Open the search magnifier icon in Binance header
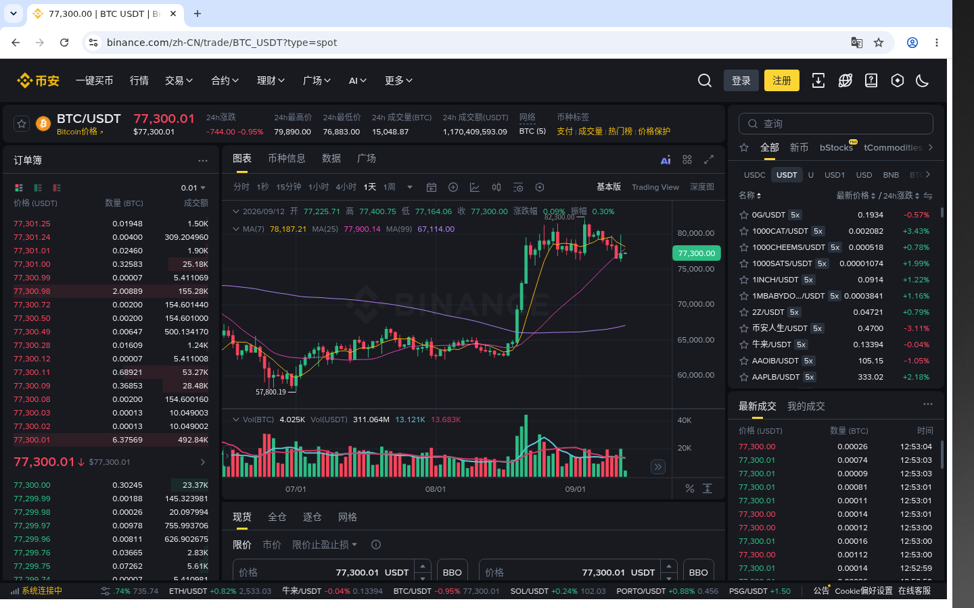 click(705, 80)
